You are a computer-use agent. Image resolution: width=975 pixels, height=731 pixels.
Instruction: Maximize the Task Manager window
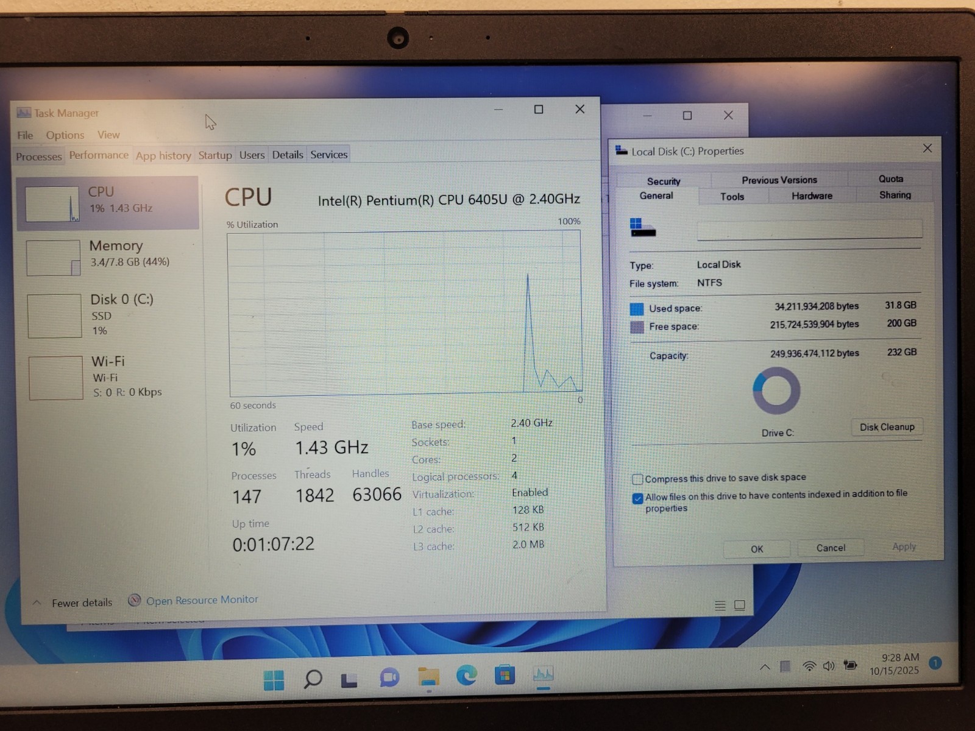[x=539, y=109]
